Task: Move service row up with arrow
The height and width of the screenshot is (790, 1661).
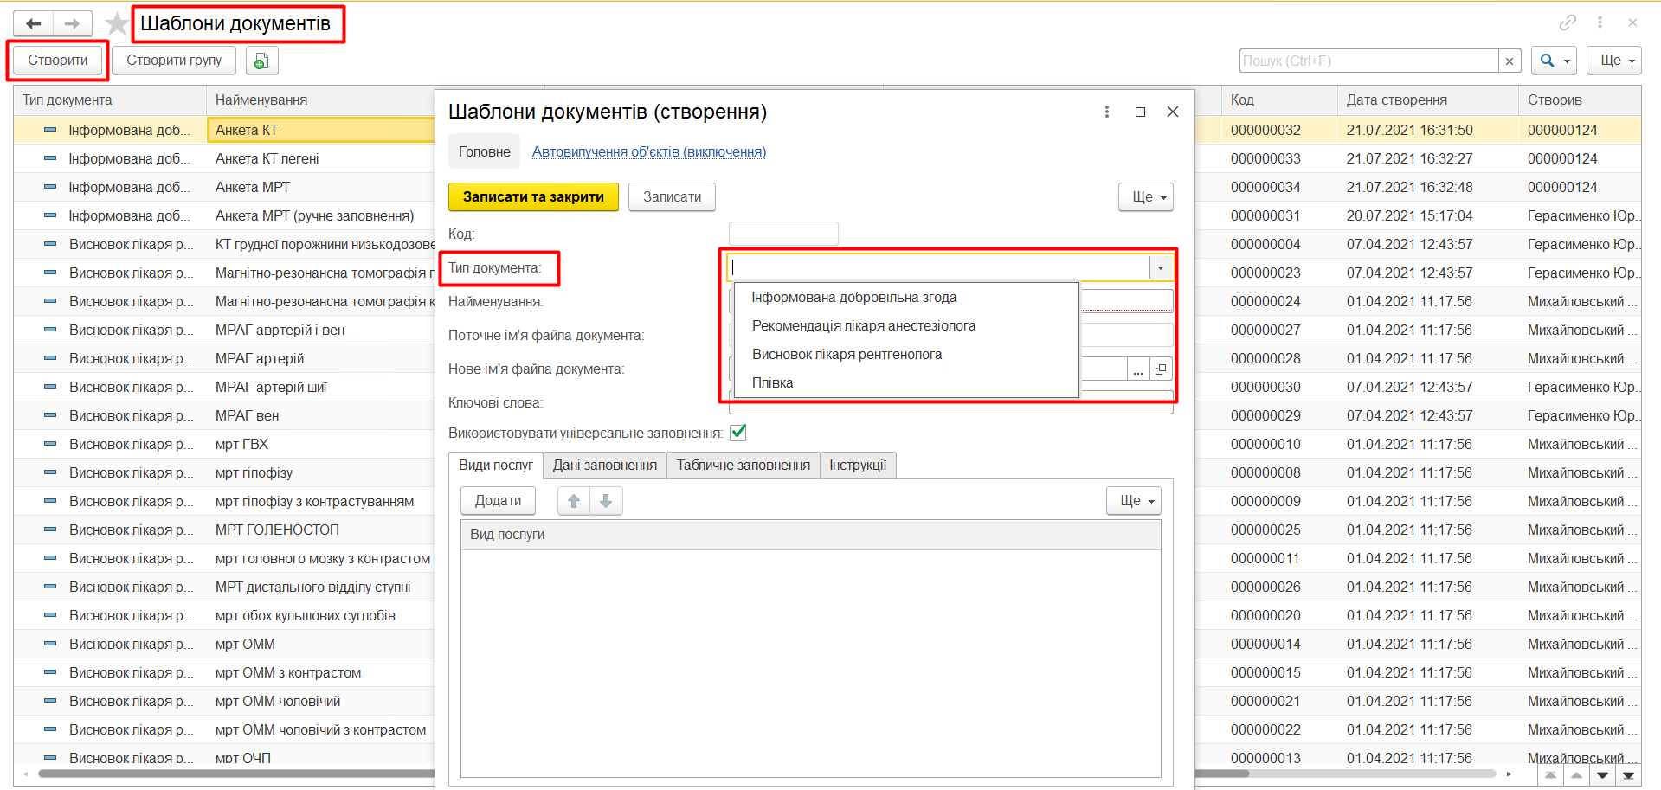Action: [574, 501]
